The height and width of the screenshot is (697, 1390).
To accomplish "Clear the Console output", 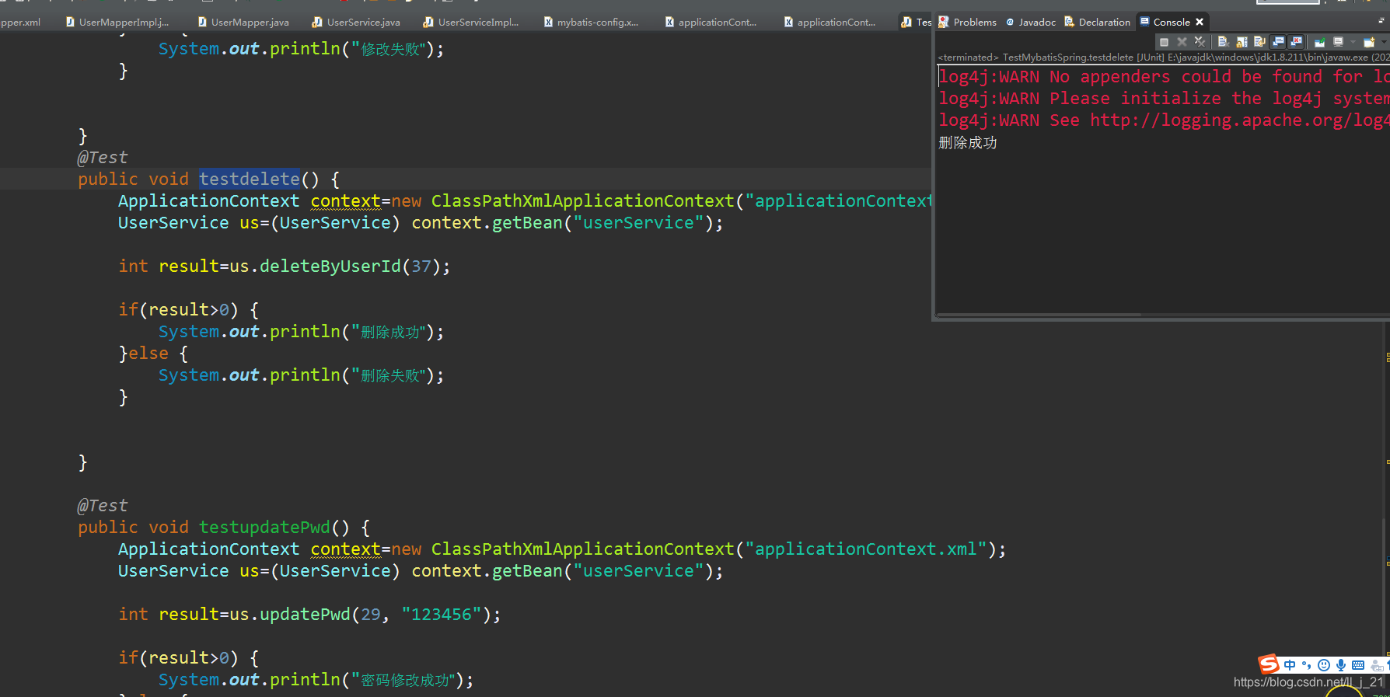I will (1224, 42).
